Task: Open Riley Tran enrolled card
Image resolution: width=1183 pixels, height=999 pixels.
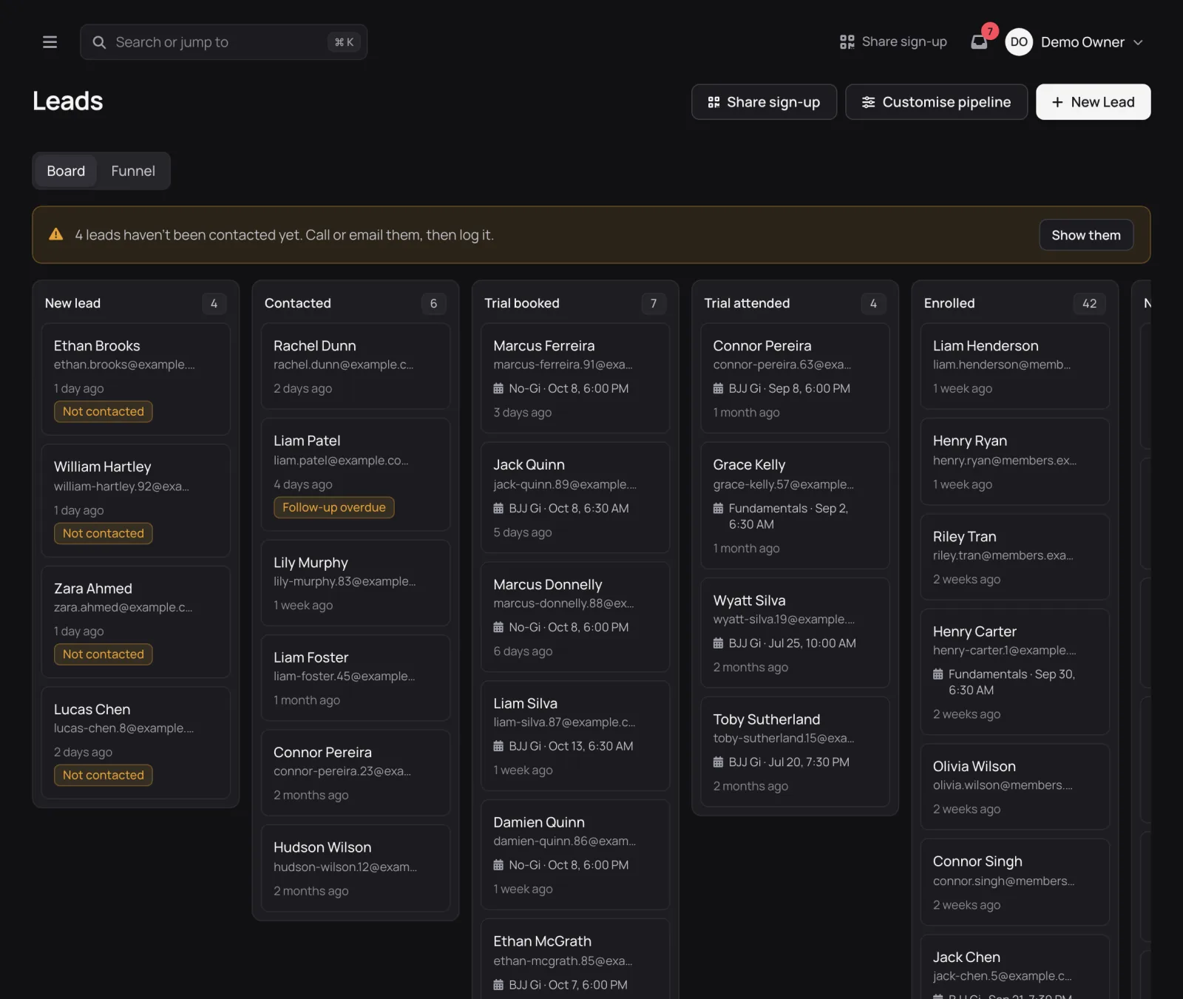Action: (1014, 557)
